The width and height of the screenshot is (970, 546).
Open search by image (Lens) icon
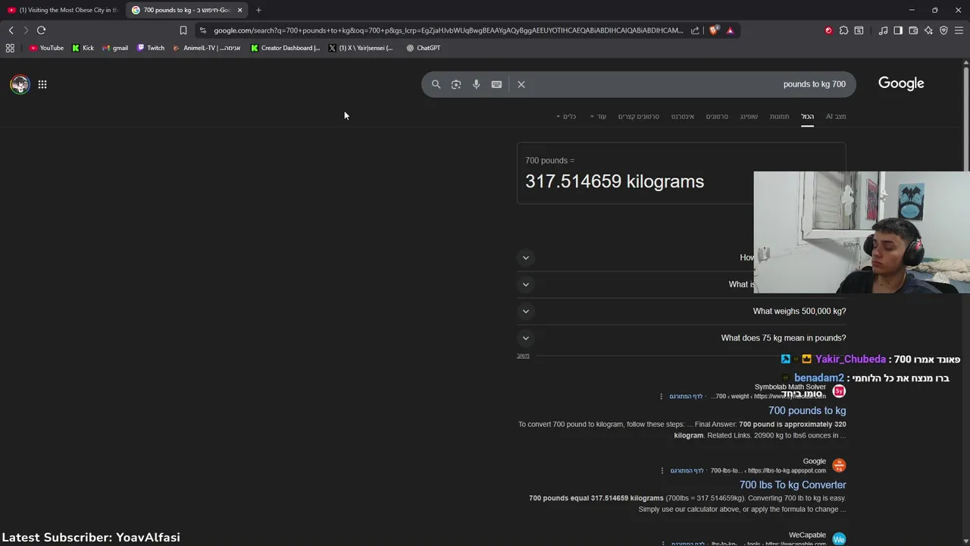coord(456,84)
